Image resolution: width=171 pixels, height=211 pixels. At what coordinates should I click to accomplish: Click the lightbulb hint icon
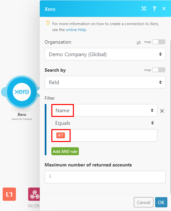click(48, 23)
